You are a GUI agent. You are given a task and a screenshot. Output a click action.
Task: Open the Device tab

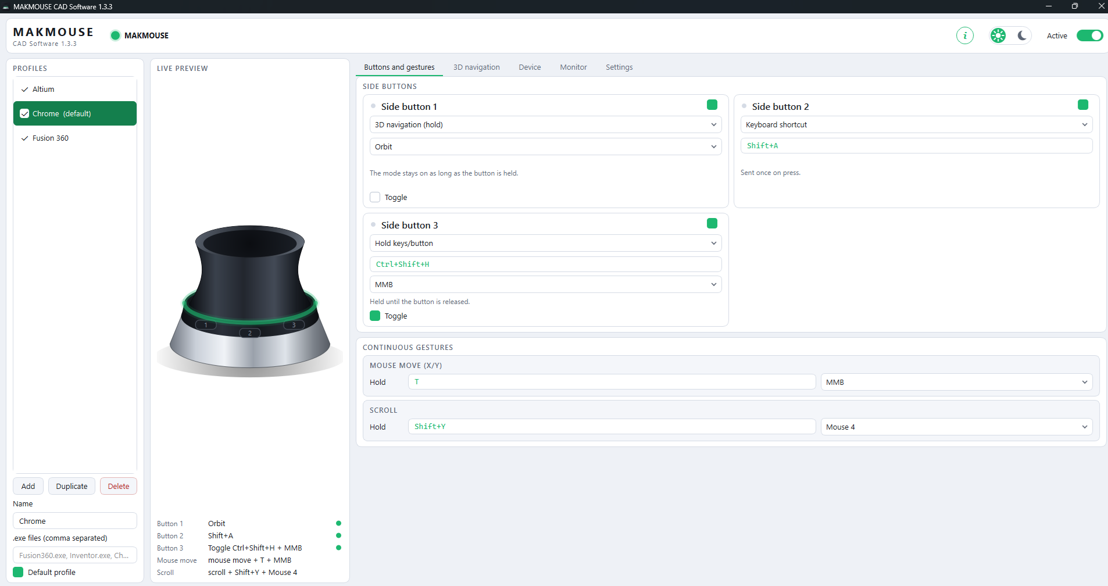pyautogui.click(x=530, y=67)
